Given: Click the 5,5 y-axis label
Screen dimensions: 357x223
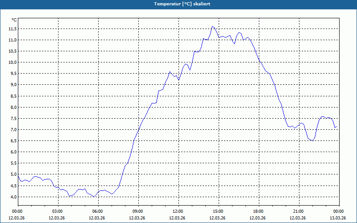Looking at the screenshot, I should coord(13,163).
